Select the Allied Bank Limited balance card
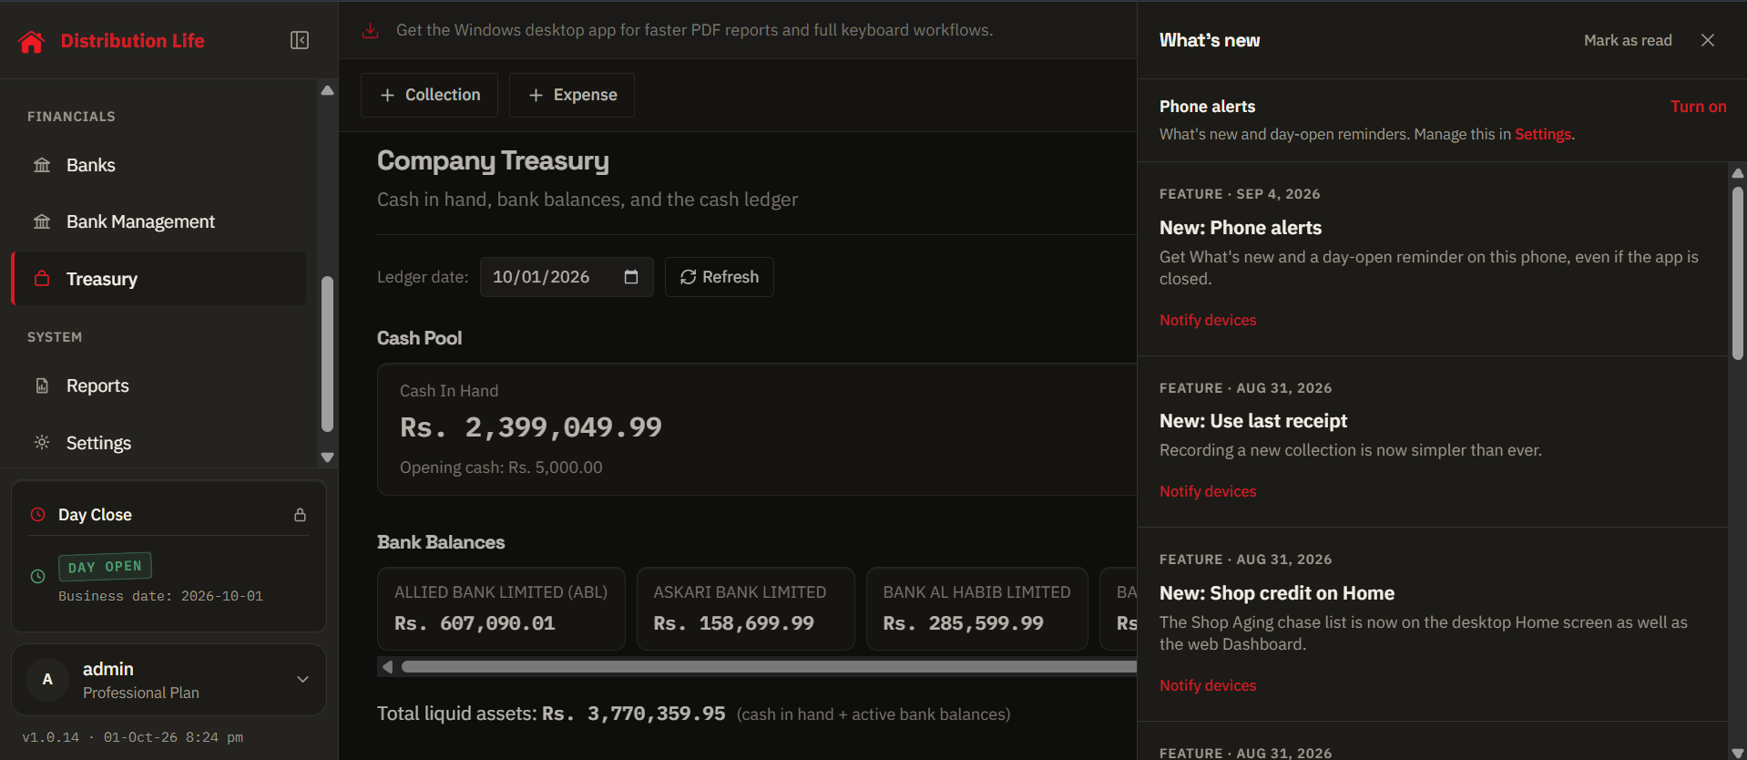This screenshot has height=760, width=1747. pos(501,609)
